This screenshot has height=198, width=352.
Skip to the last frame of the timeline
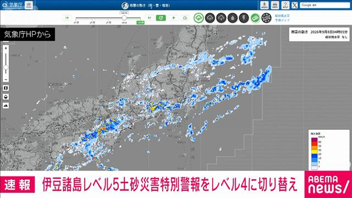(149, 18)
